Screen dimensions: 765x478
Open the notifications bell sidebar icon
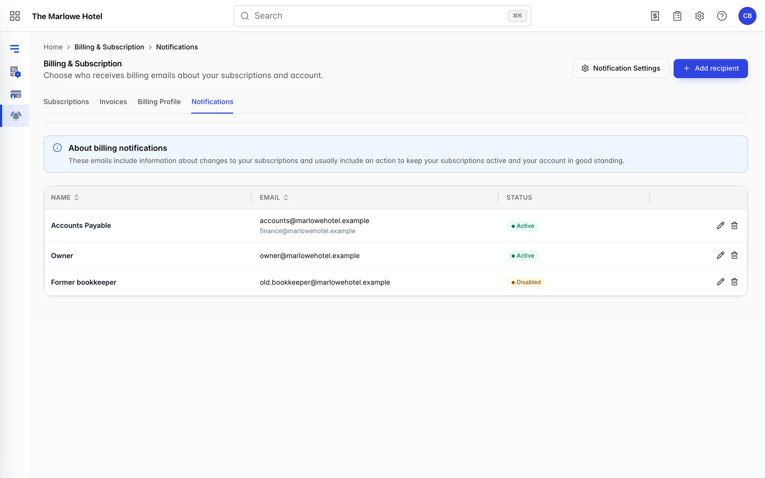[x=16, y=116]
